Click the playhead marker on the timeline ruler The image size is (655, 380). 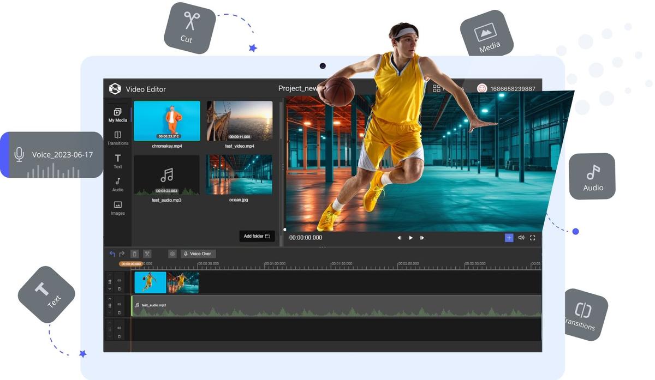pos(130,263)
